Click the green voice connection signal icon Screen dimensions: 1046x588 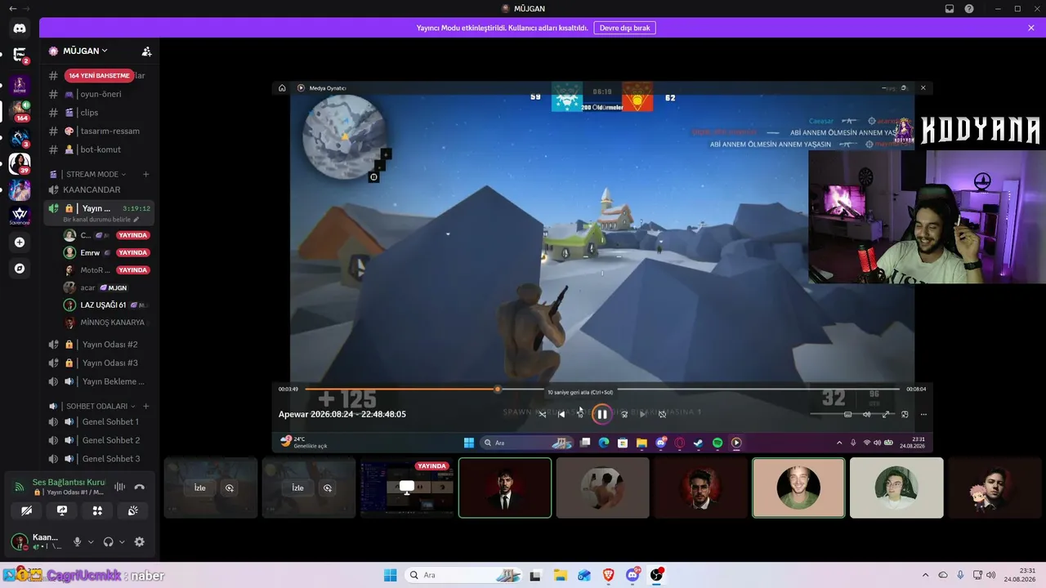tap(20, 487)
